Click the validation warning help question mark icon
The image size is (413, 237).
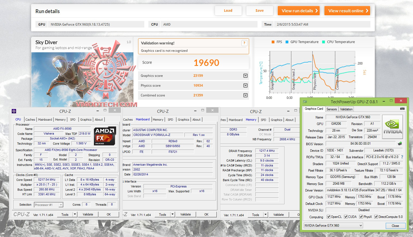[x=244, y=43]
